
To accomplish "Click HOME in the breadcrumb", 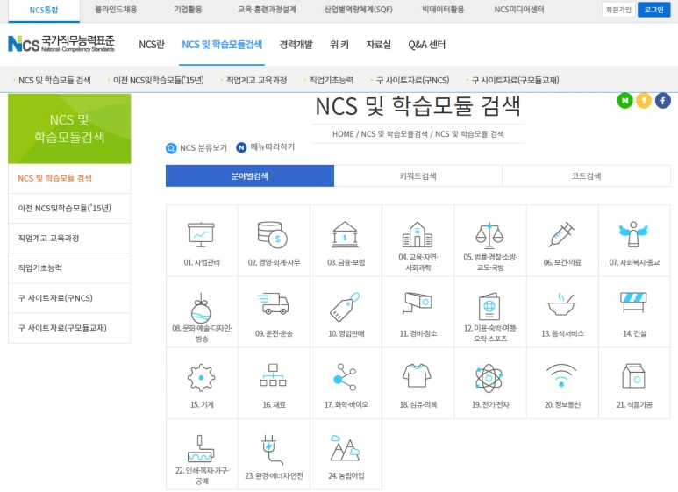I will (343, 134).
